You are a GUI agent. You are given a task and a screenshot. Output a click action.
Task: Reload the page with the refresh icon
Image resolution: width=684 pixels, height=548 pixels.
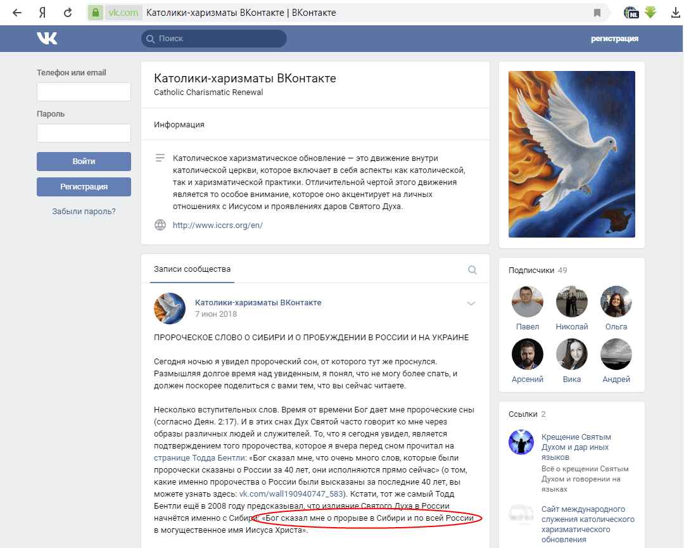68,13
